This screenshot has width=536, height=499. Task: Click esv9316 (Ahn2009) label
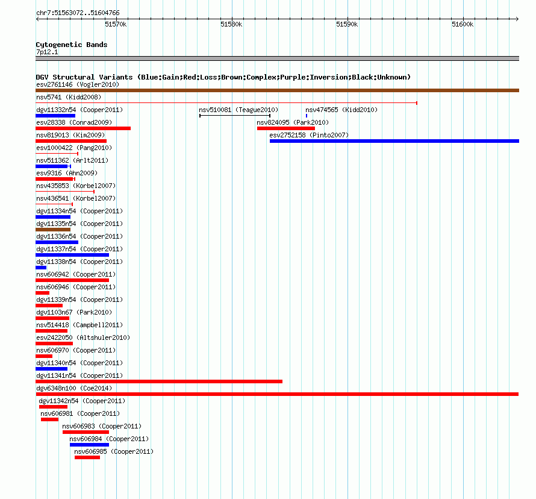(67, 173)
